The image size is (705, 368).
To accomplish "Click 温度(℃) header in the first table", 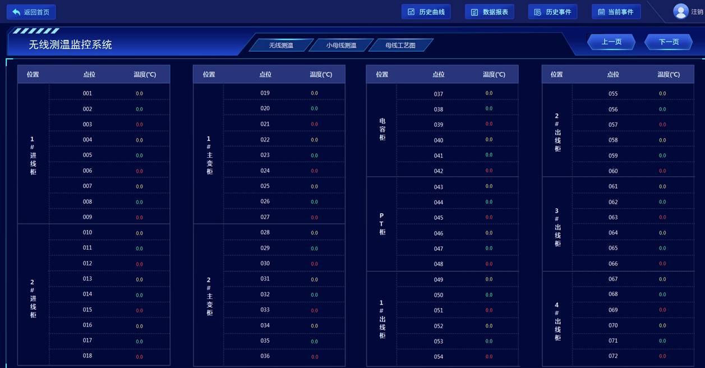I will point(145,75).
